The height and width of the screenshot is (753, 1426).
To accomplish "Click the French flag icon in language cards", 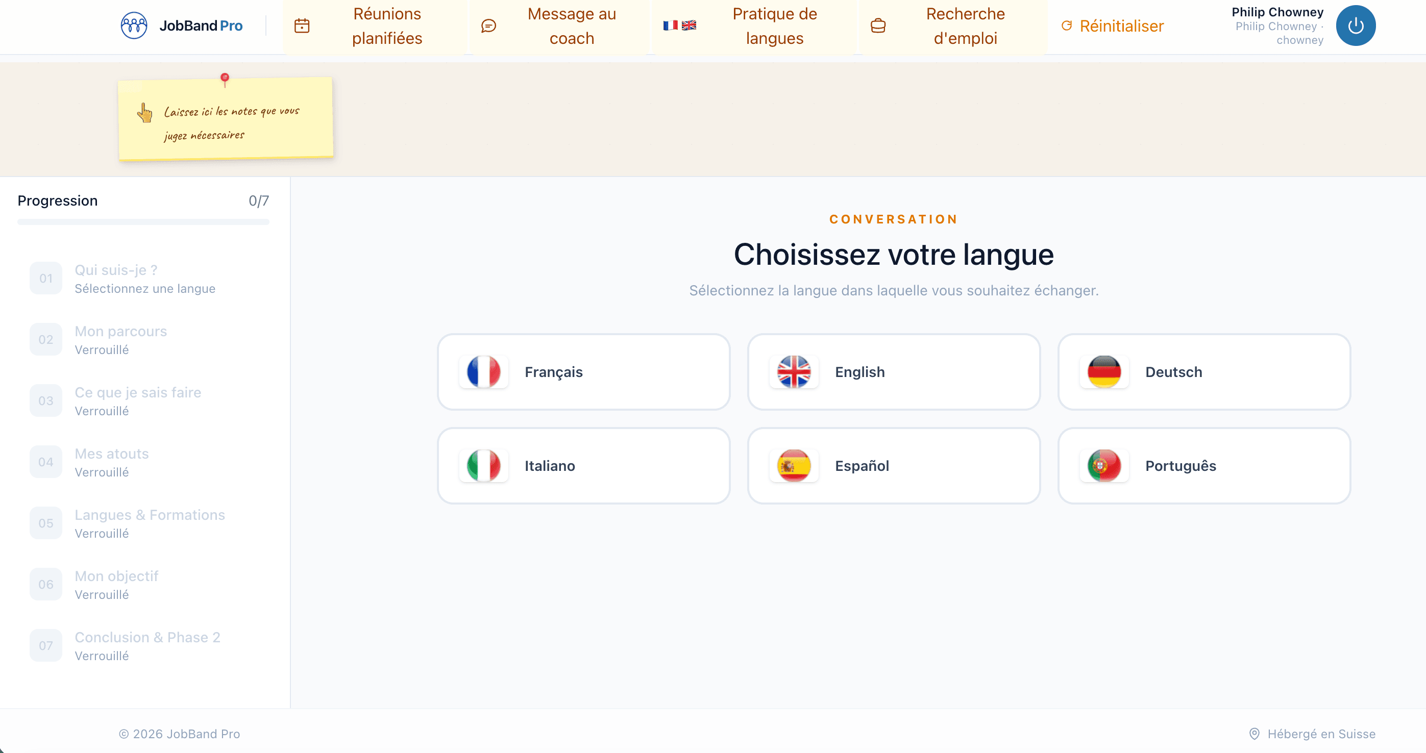I will pos(483,372).
